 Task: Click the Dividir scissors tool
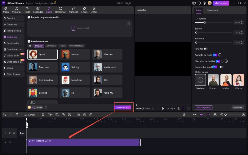tap(29, 115)
